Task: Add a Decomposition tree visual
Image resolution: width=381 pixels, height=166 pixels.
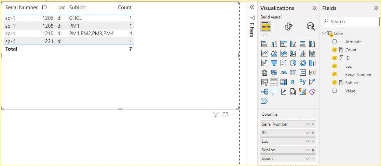Action: click(x=264, y=92)
